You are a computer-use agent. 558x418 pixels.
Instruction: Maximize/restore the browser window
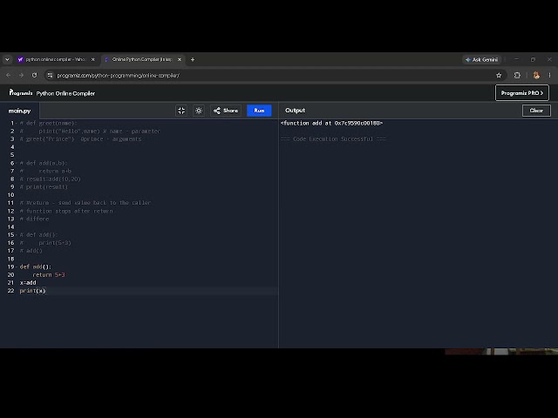533,59
